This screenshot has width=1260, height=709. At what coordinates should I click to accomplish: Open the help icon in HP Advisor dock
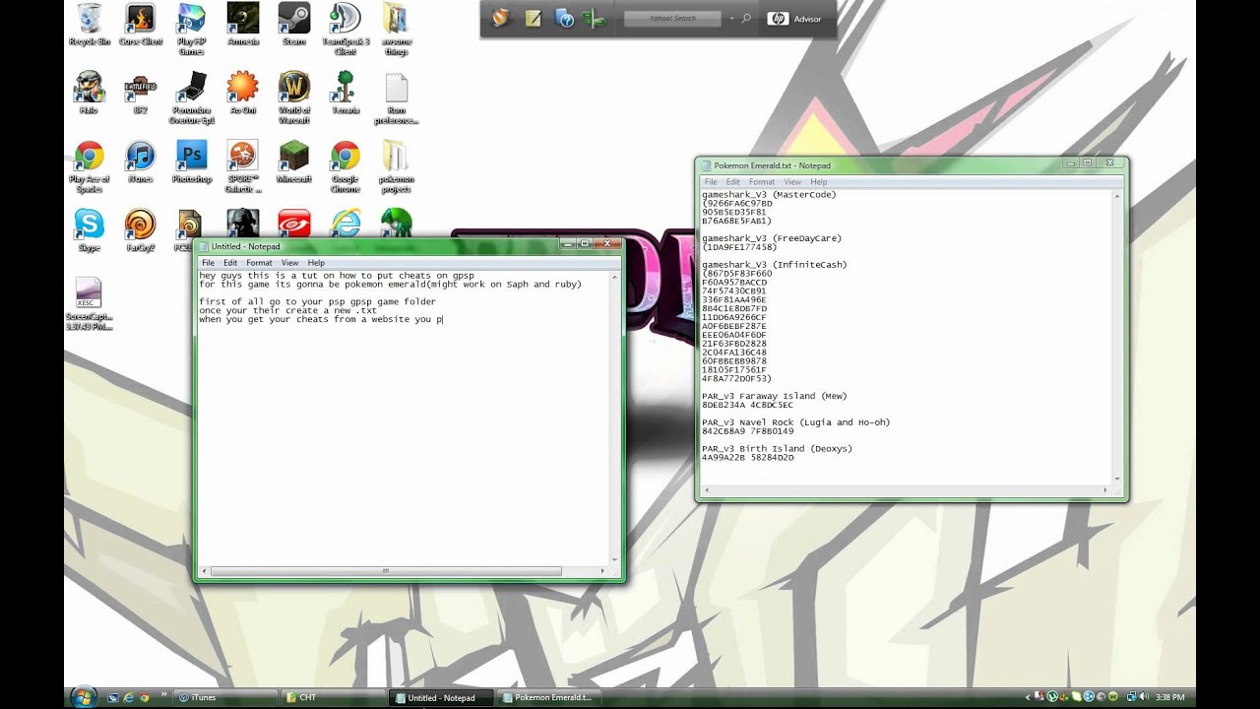tap(564, 18)
